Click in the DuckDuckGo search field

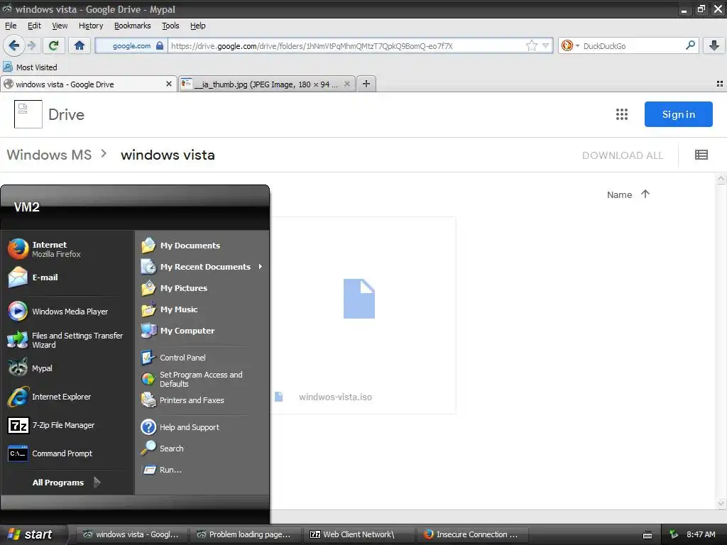(633, 45)
